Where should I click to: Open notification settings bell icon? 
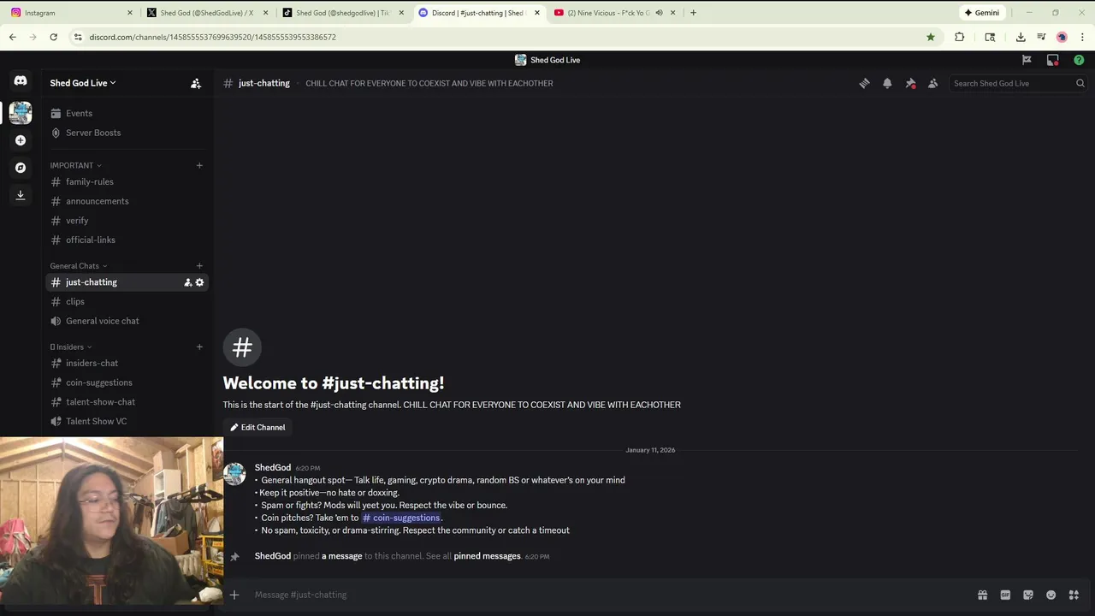887,83
